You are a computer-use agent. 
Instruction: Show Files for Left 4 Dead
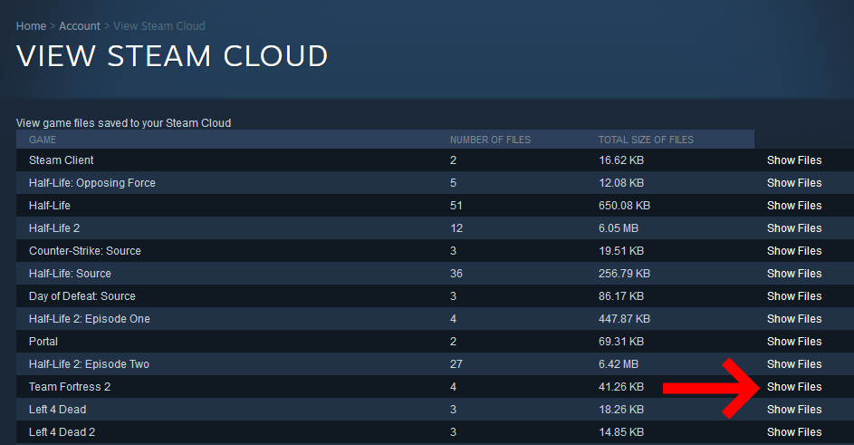(x=794, y=410)
